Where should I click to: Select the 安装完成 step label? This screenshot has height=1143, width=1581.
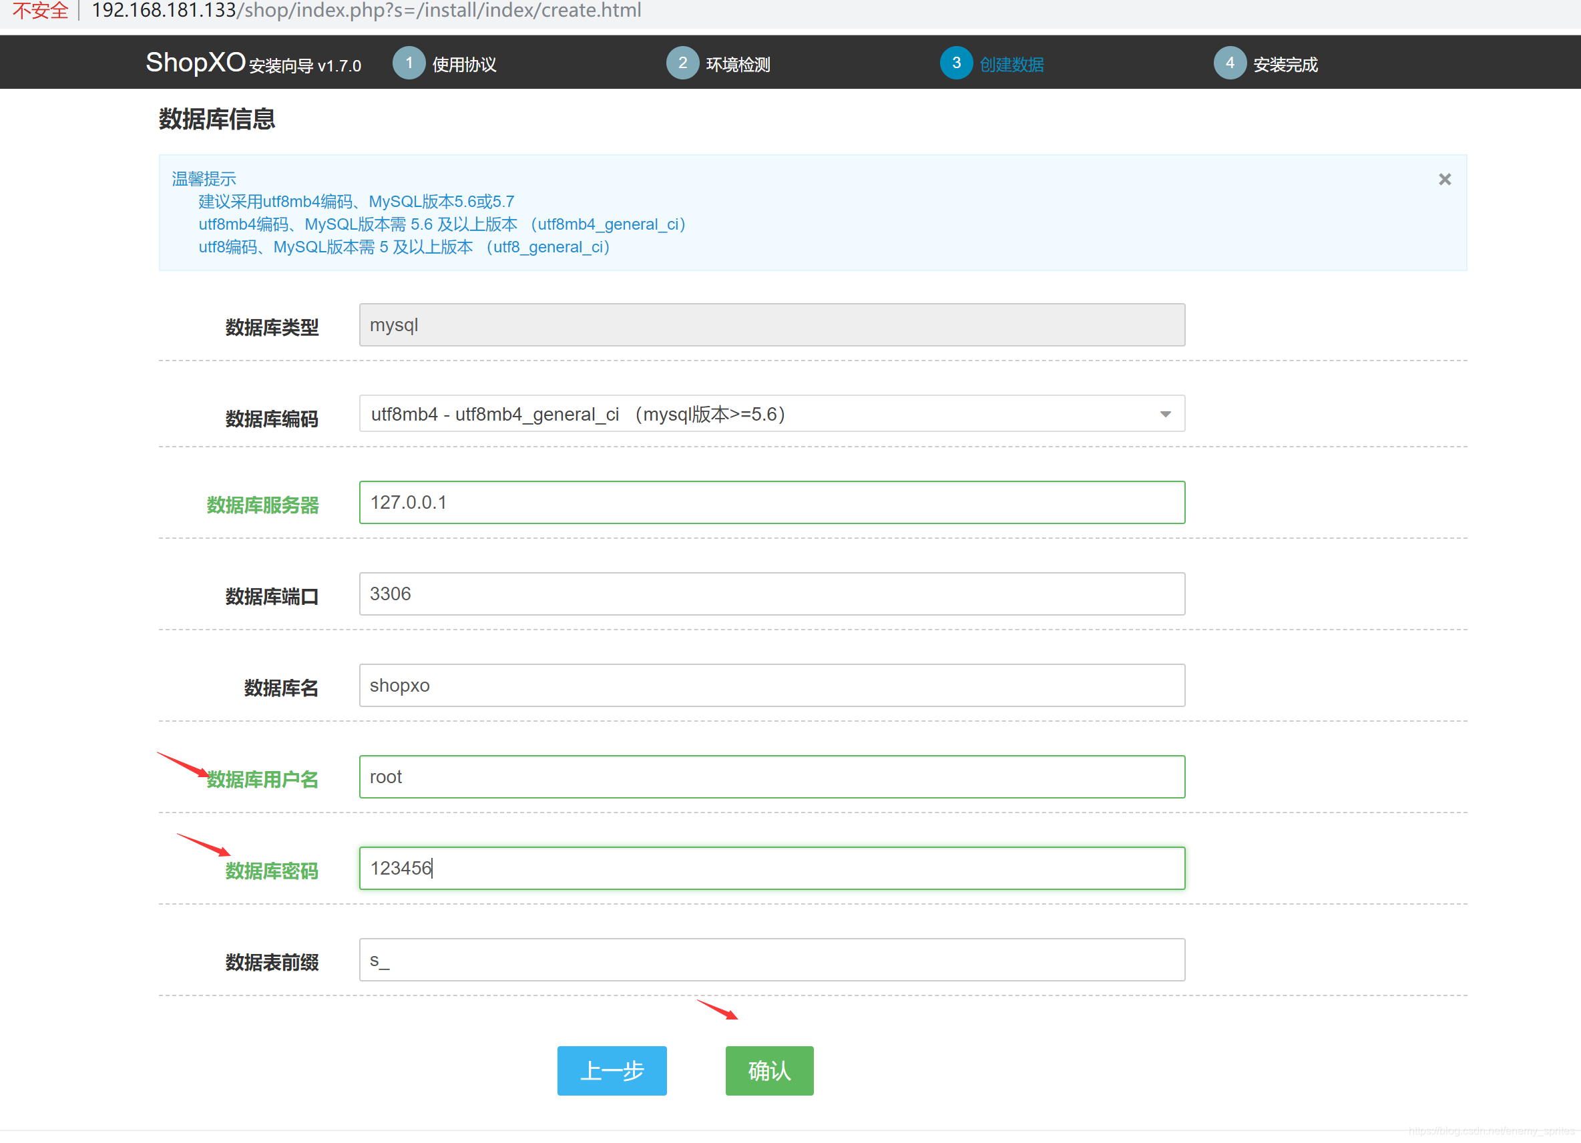[1285, 65]
